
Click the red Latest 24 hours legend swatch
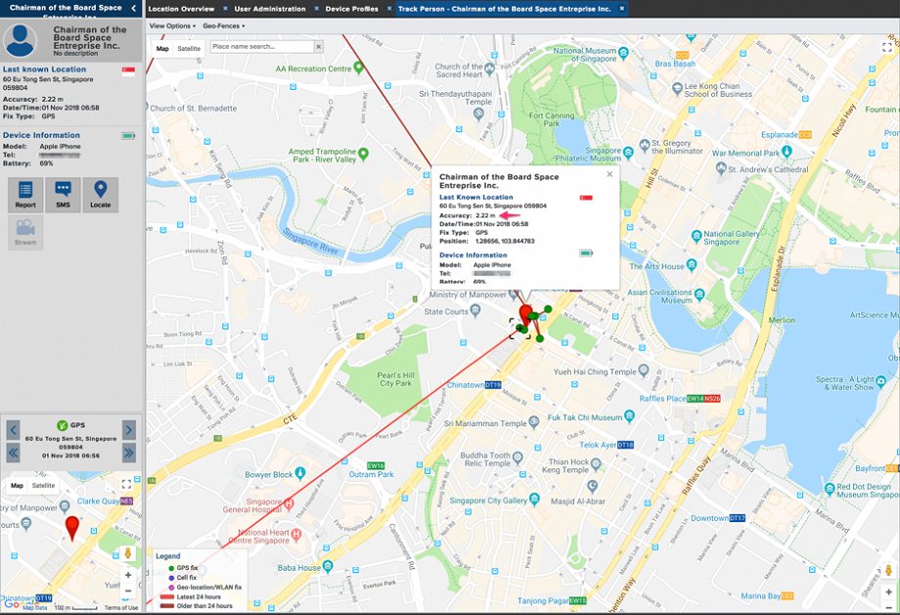(x=167, y=597)
